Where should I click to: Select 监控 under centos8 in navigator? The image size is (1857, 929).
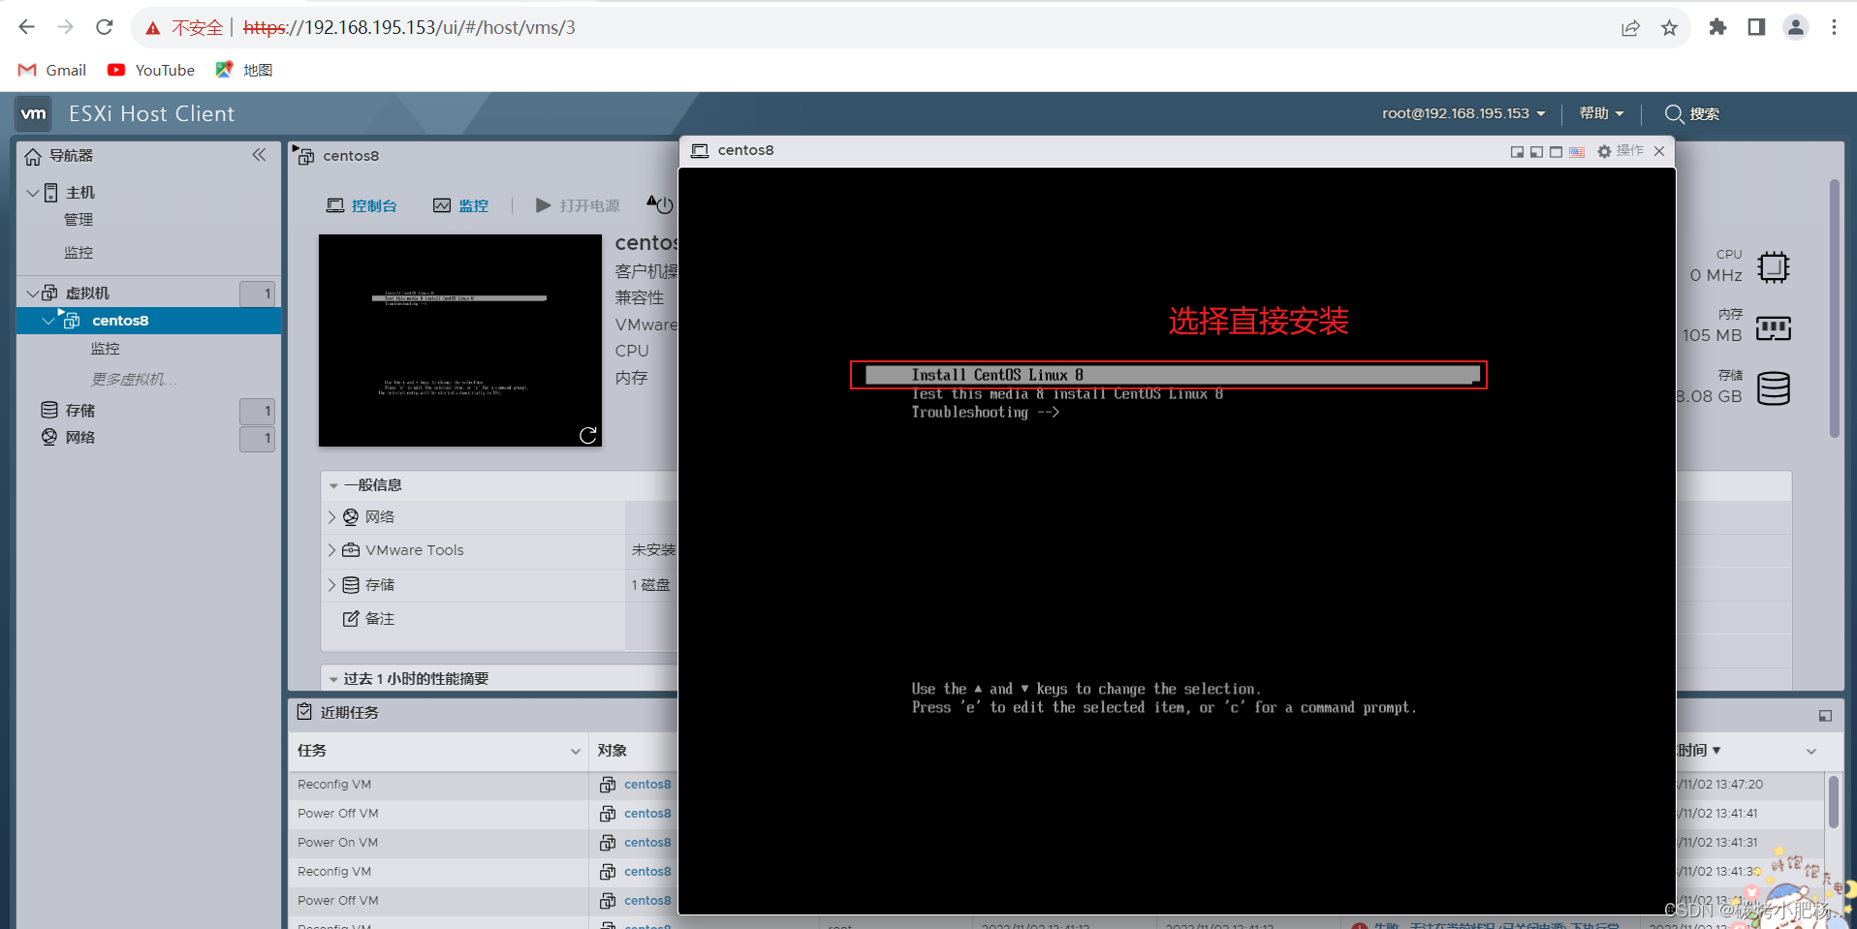(105, 349)
